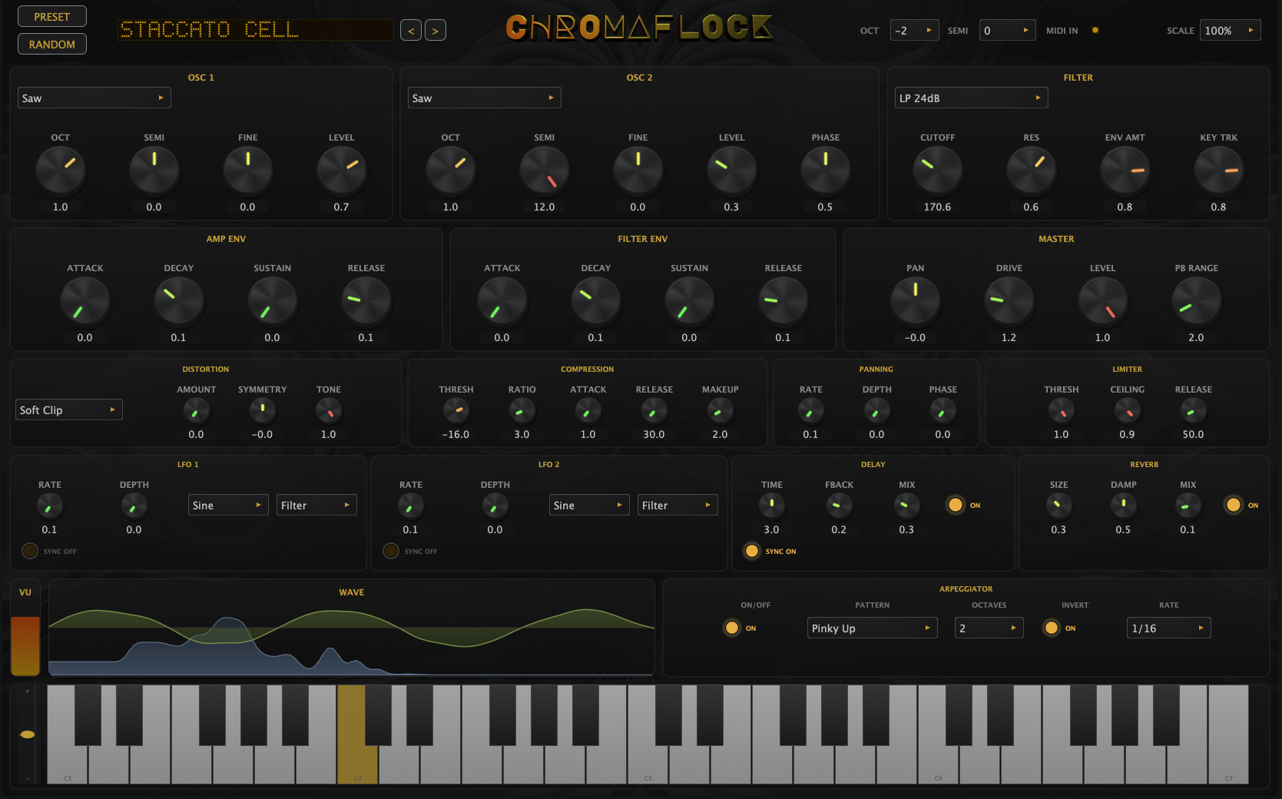Click the reverb SIZE knob
Screen dimensions: 1282x799
[1059, 506]
